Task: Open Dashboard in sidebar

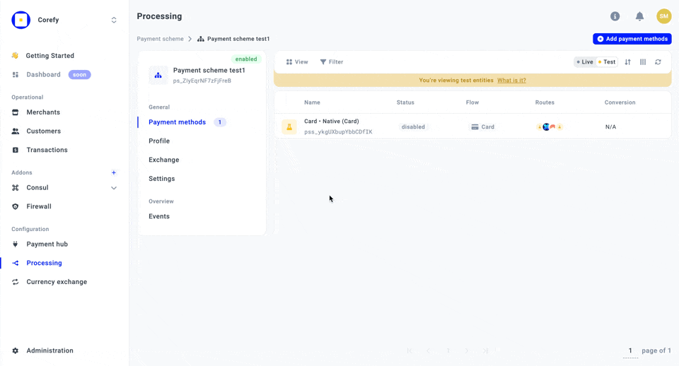Action: coord(43,74)
